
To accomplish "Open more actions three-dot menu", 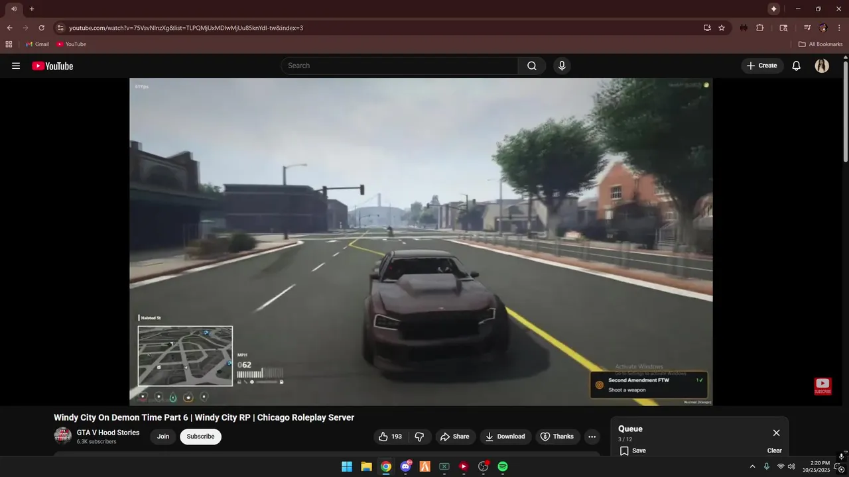I will 592,437.
